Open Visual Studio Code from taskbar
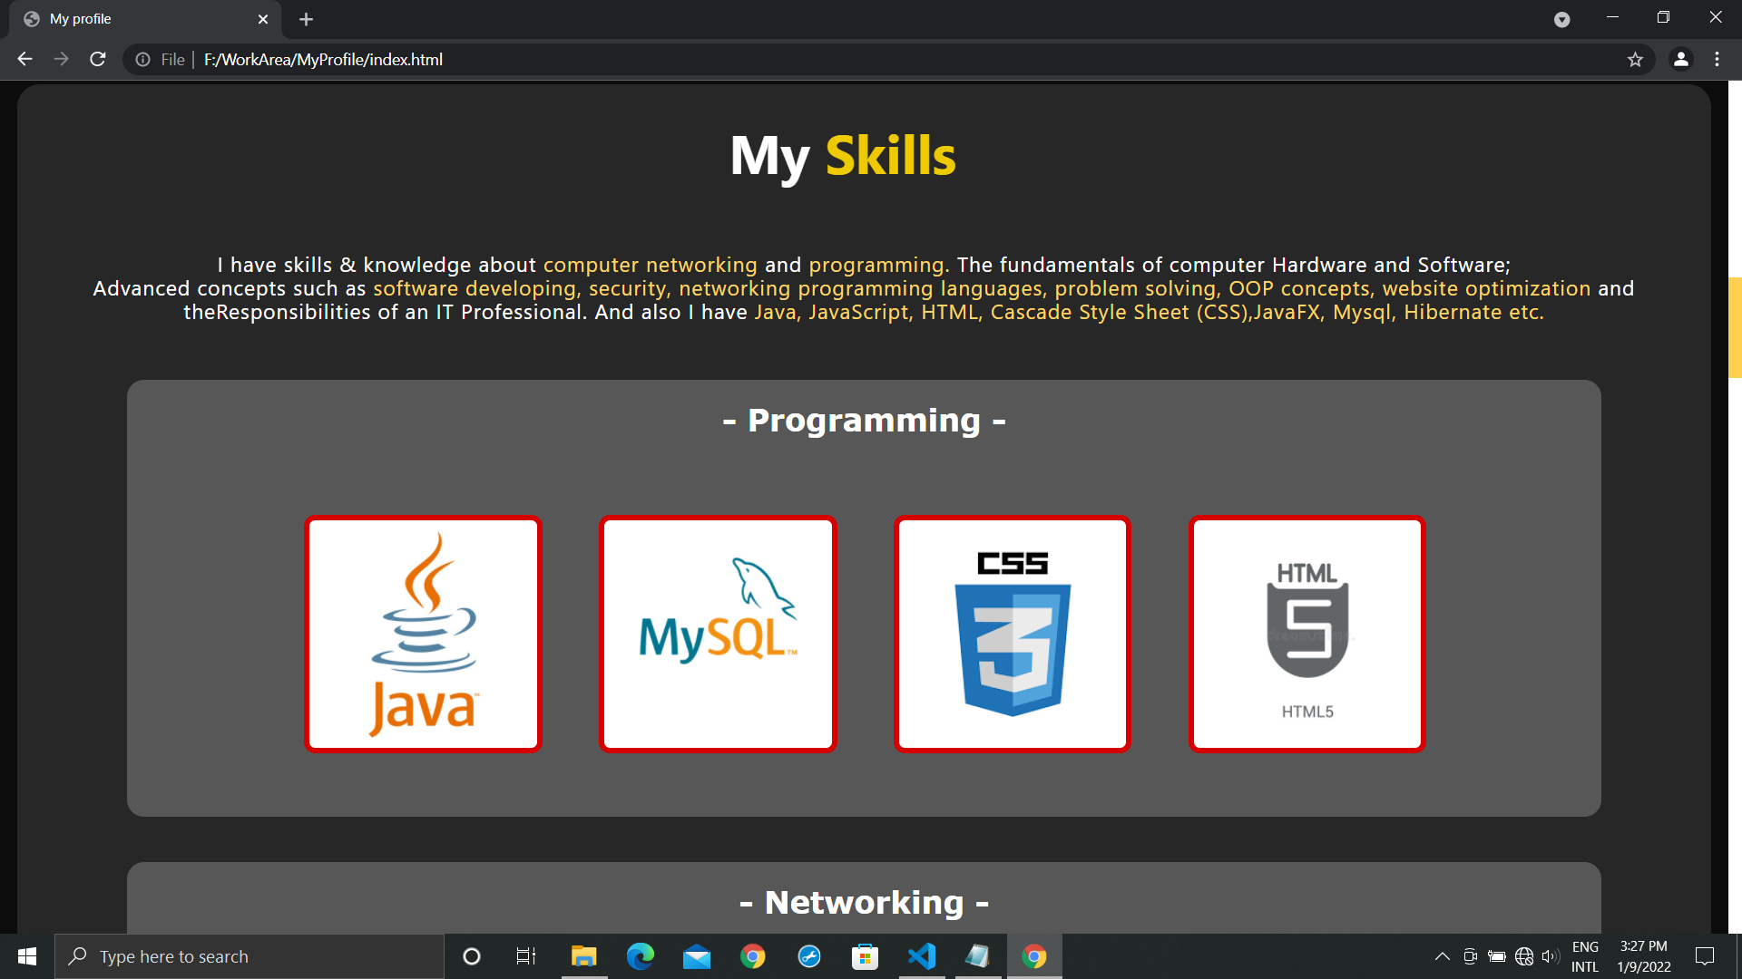 point(922,956)
